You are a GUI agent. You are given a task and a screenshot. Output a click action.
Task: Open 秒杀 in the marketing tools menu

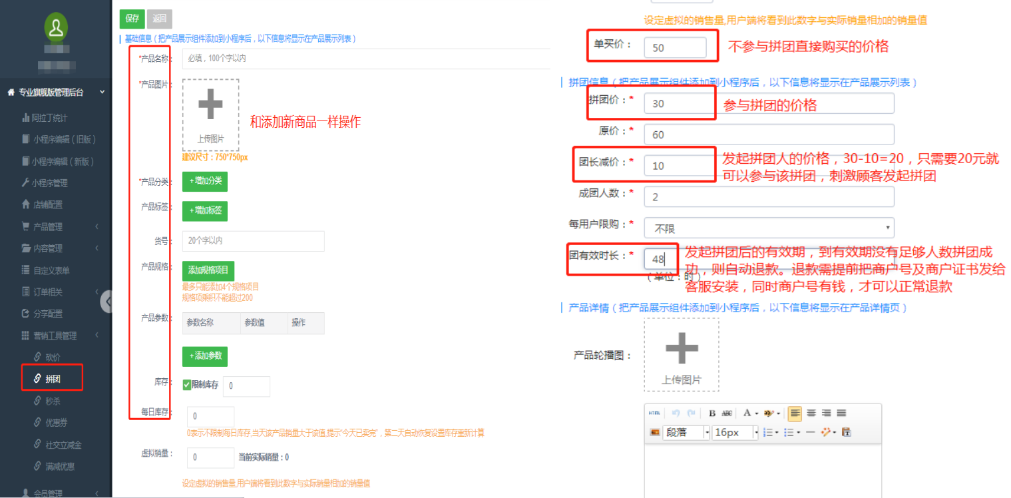[53, 401]
